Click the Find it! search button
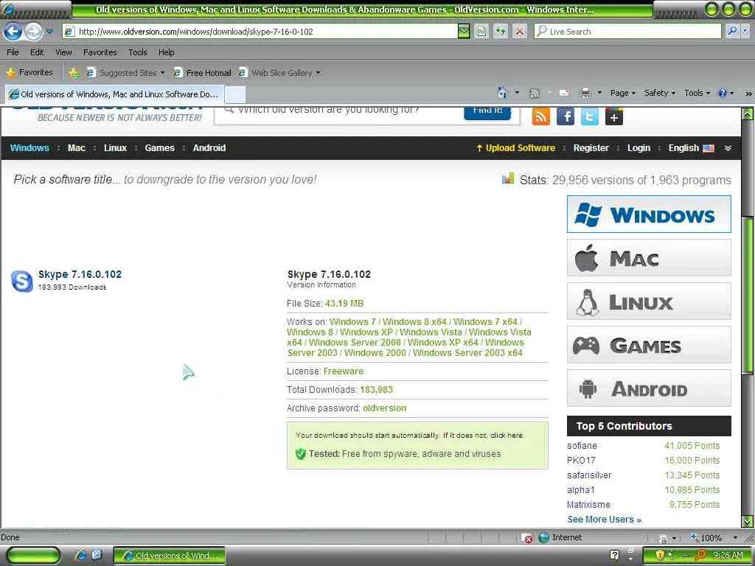Image resolution: width=755 pixels, height=566 pixels. (487, 112)
